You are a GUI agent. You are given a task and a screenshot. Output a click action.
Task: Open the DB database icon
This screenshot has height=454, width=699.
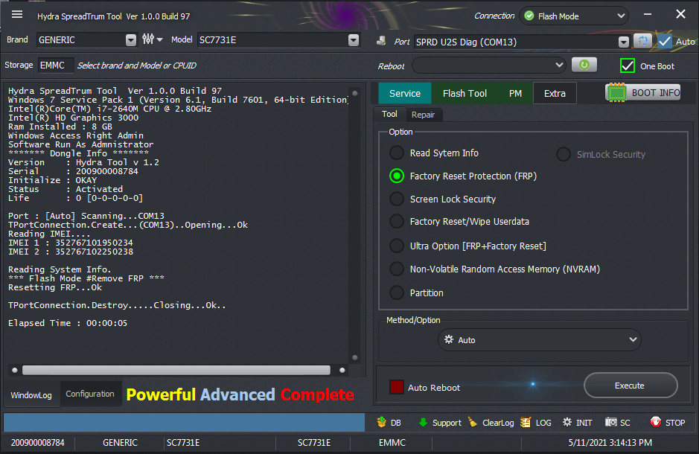tap(382, 422)
